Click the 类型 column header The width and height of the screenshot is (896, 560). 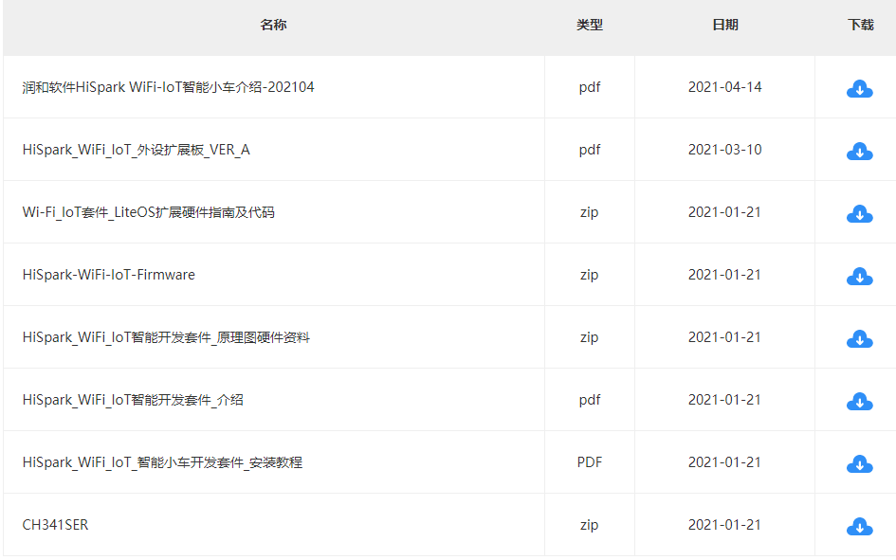[589, 25]
